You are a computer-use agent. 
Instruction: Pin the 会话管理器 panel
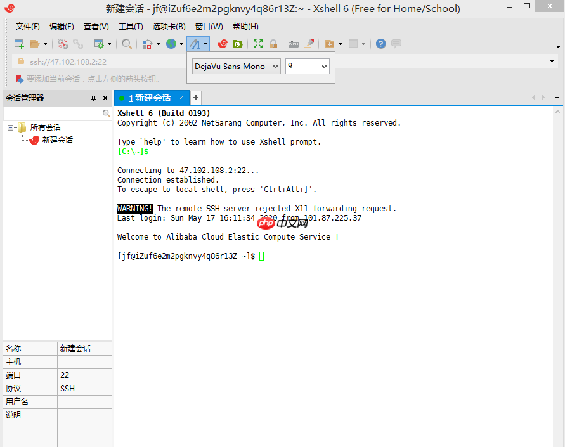93,98
